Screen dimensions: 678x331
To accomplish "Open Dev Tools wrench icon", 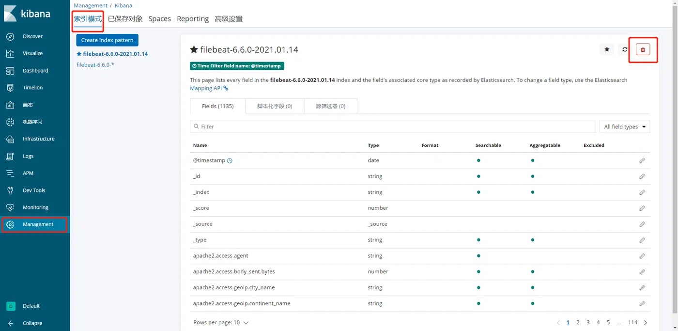I will click(10, 190).
